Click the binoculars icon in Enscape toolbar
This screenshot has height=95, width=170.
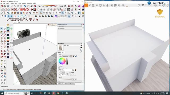pyautogui.click(x=97, y=5)
